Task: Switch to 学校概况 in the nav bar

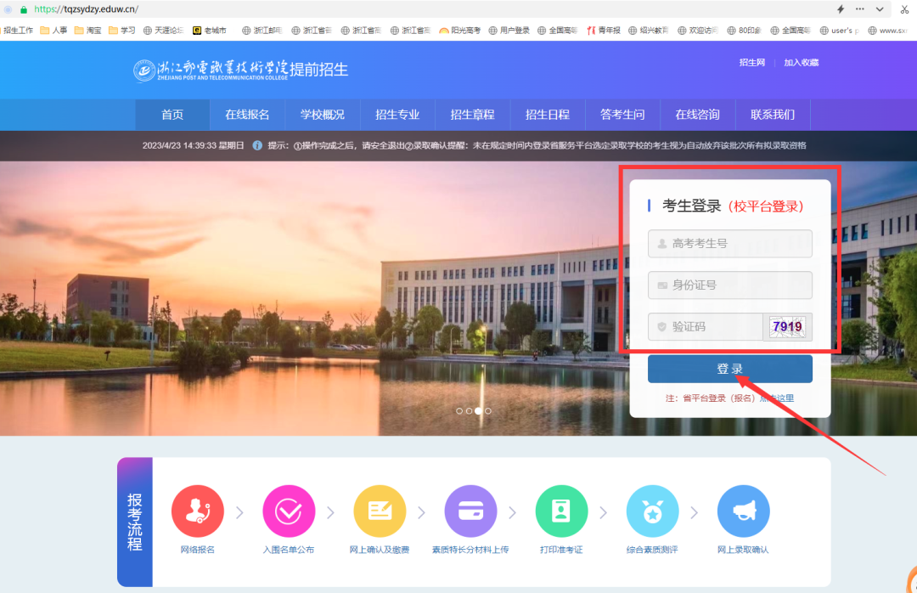Action: tap(323, 115)
